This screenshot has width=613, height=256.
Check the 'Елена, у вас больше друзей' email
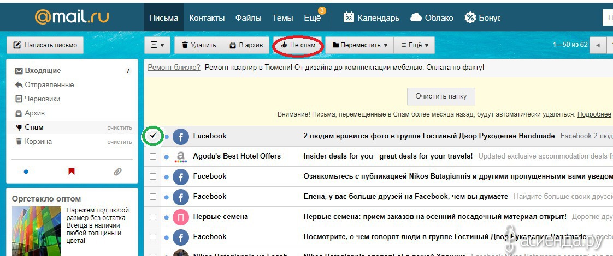coord(153,197)
